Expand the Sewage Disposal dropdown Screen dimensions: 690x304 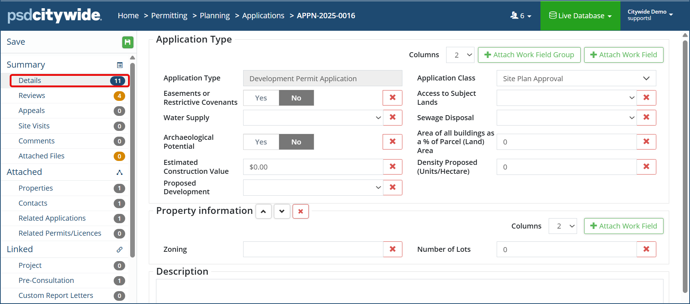coord(566,118)
